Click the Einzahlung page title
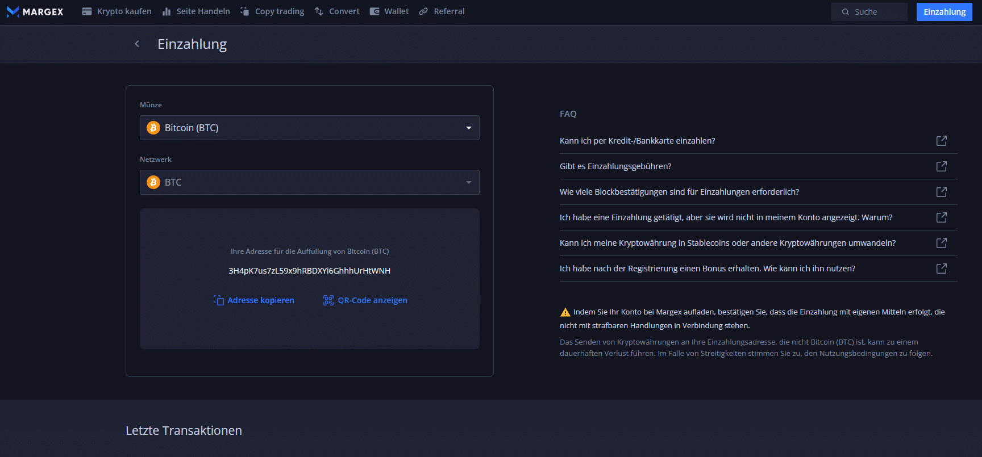This screenshot has width=982, height=457. (x=192, y=44)
